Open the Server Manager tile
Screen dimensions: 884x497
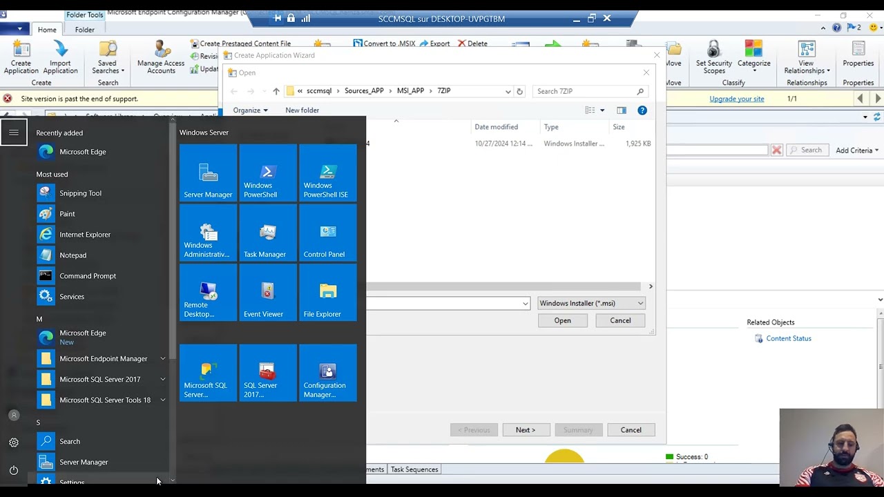208,173
